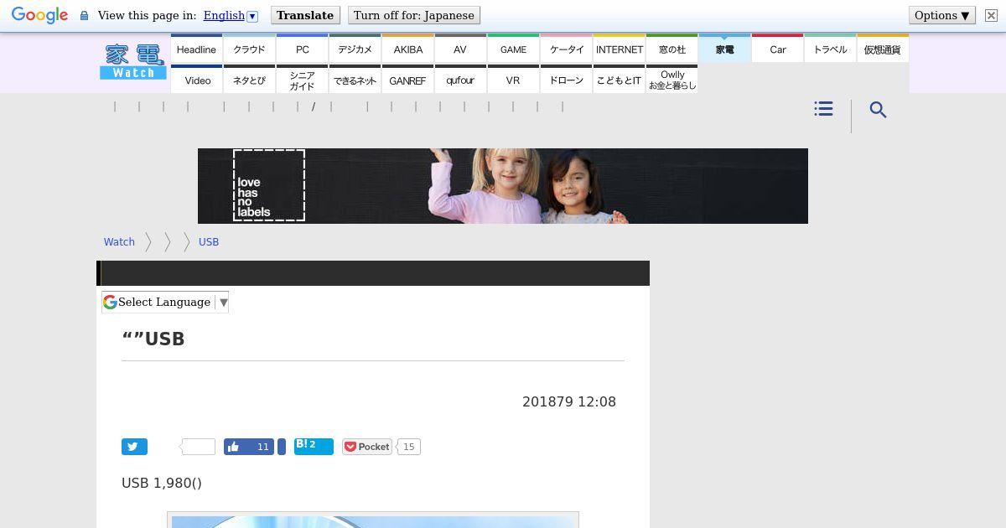Viewport: 1006px width, 528px height.
Task: Click the Kaden Watch site logo
Action: click(132, 62)
